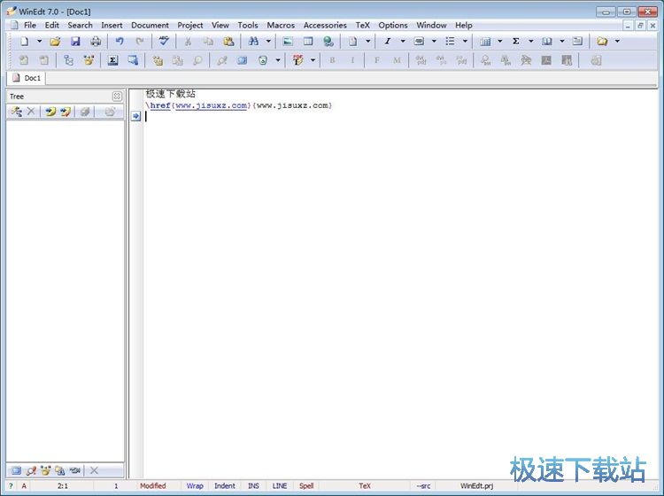Open the list environment dropdown arrow
This screenshot has width=664, height=496.
[465, 41]
